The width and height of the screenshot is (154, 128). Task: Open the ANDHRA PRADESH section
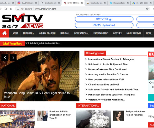[x=47, y=33]
